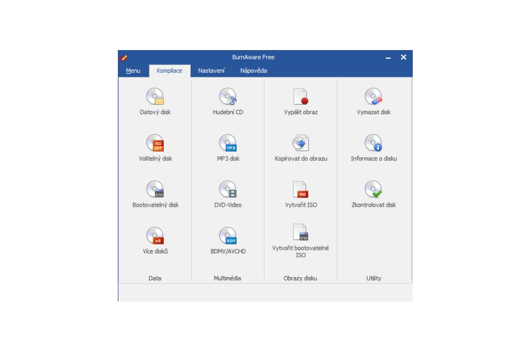Launch the Volitelný disk ISO/UDF tool
This screenshot has height=354, width=518.
tap(155, 148)
